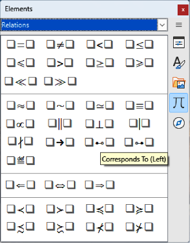Viewport: 190px width, 243px height.
Task: Insert the Proportional To (∝) element
Action: 20,124
